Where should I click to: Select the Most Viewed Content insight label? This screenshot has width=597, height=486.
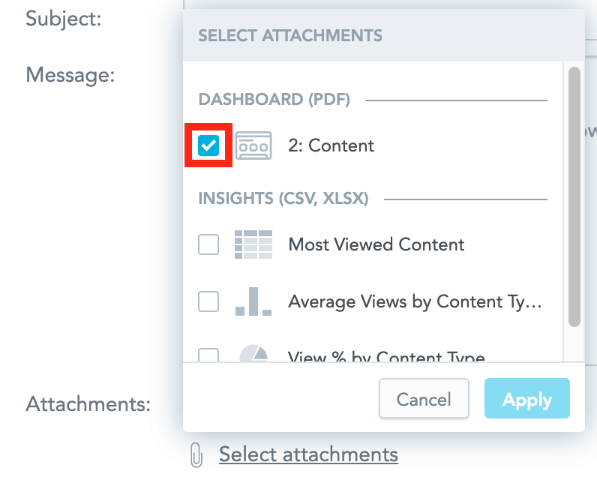[x=376, y=244]
